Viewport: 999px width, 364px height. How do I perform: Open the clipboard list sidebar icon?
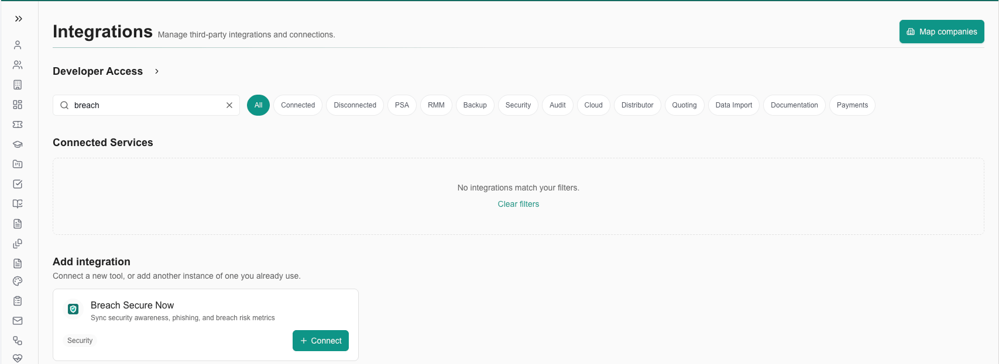[18, 301]
